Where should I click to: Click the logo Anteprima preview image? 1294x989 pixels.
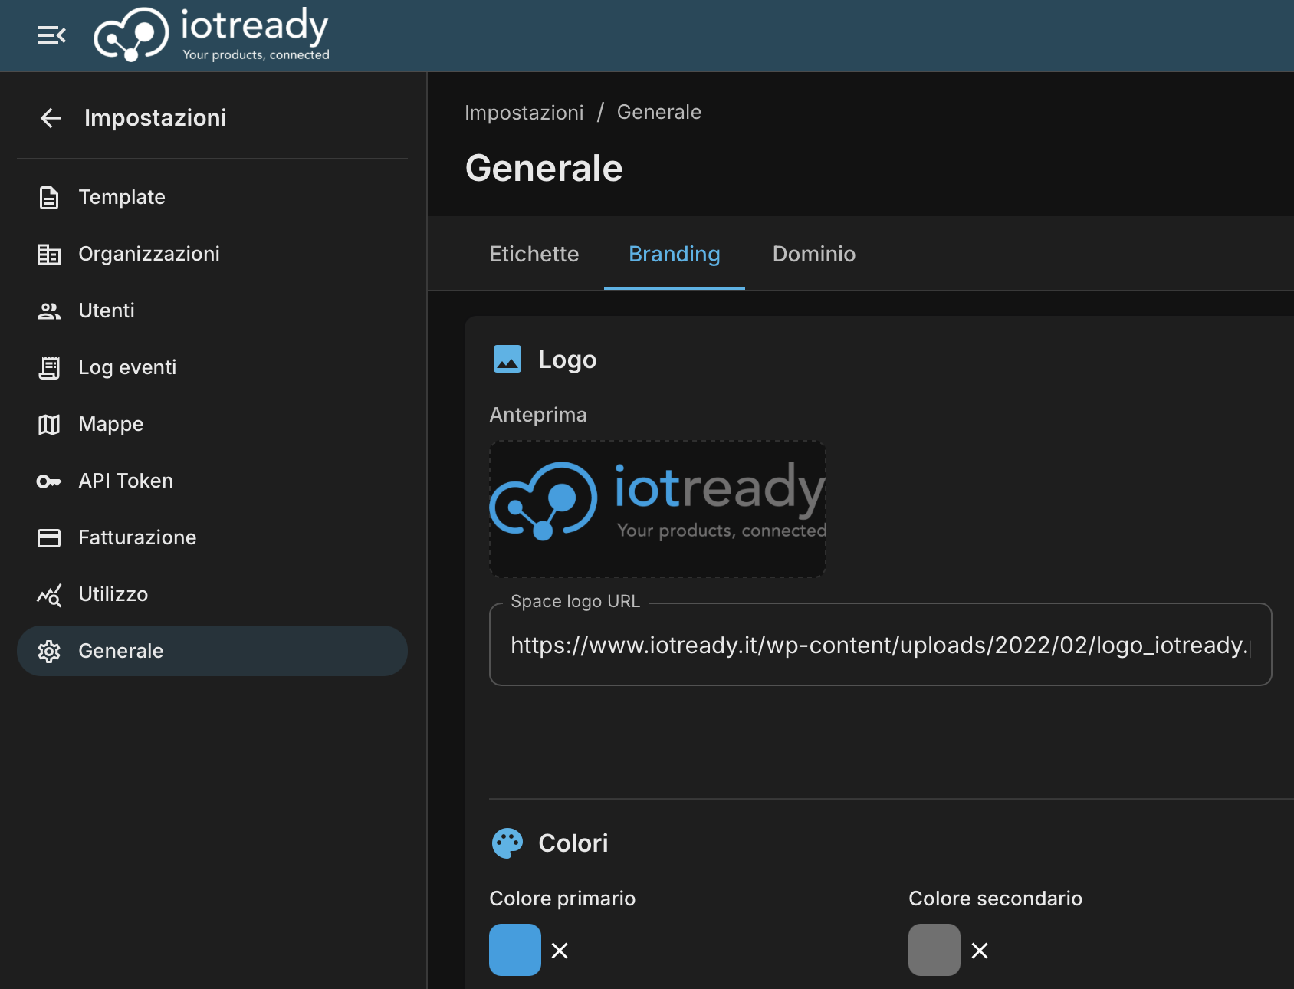[658, 509]
